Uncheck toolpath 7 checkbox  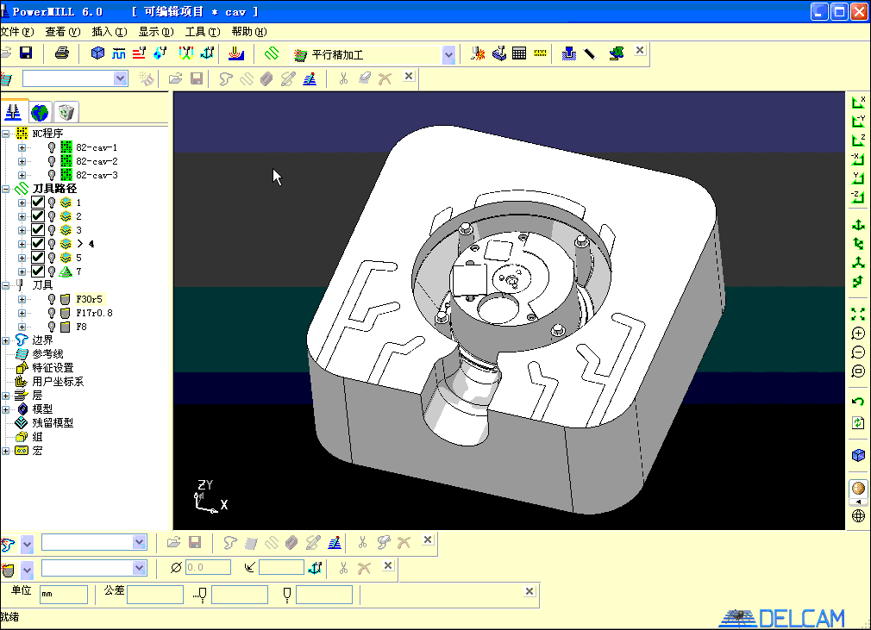pos(38,271)
